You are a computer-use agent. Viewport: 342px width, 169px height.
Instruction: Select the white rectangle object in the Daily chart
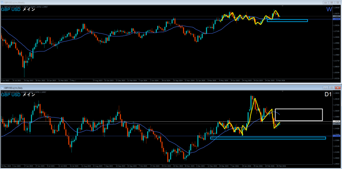299,115
